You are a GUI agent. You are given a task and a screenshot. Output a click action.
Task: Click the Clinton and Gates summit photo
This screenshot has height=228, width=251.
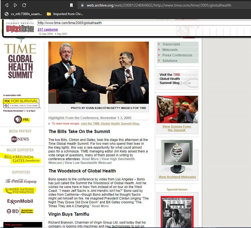point(98,73)
